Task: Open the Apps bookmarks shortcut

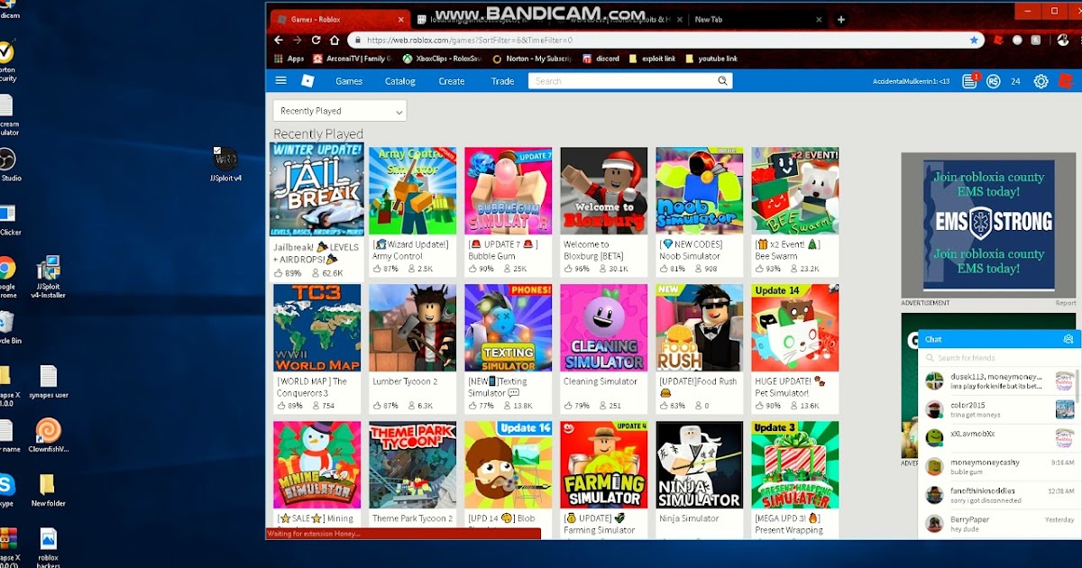Action: (x=289, y=59)
